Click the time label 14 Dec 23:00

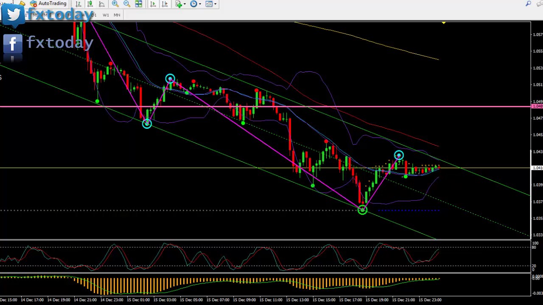click(x=112, y=300)
